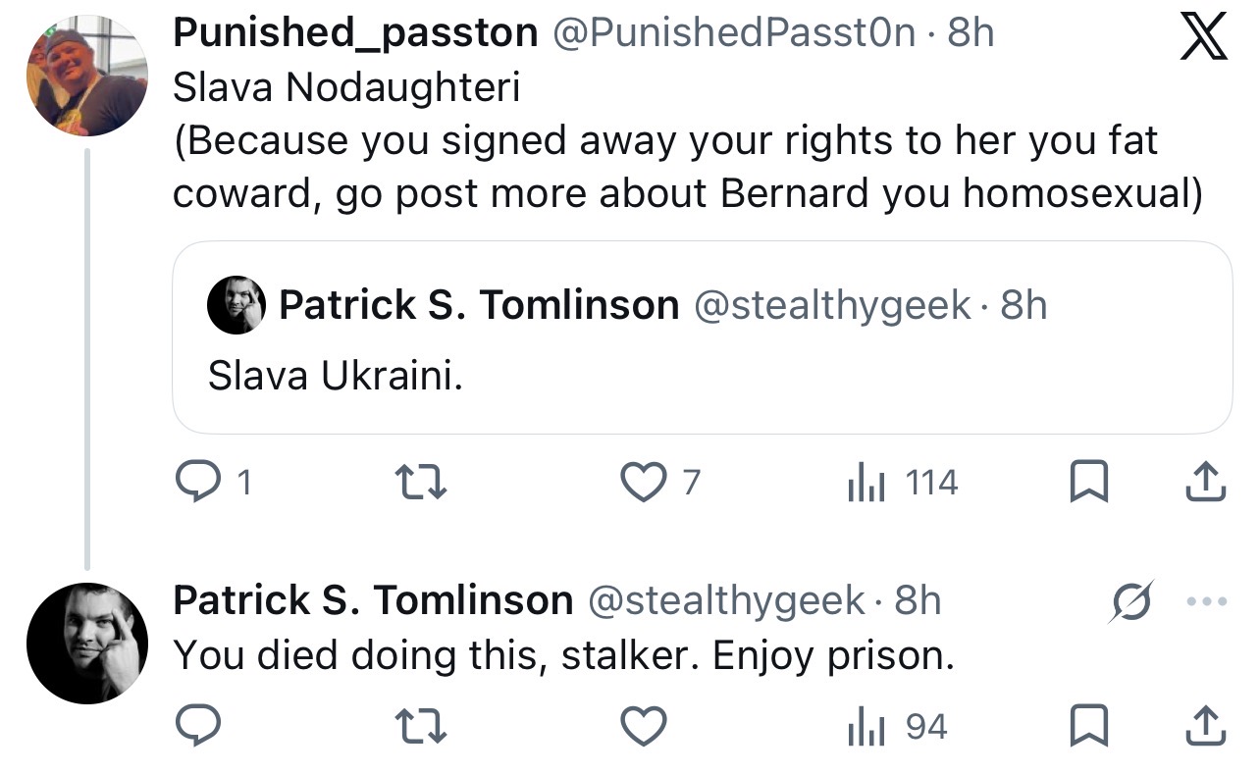Open Patrick S. Tomlinson's reply avatar
This screenshot has height=774, width=1260.
pyautogui.click(x=86, y=643)
